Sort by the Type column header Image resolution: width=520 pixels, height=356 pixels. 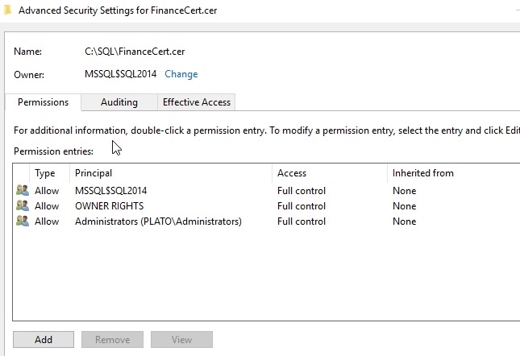click(x=45, y=173)
